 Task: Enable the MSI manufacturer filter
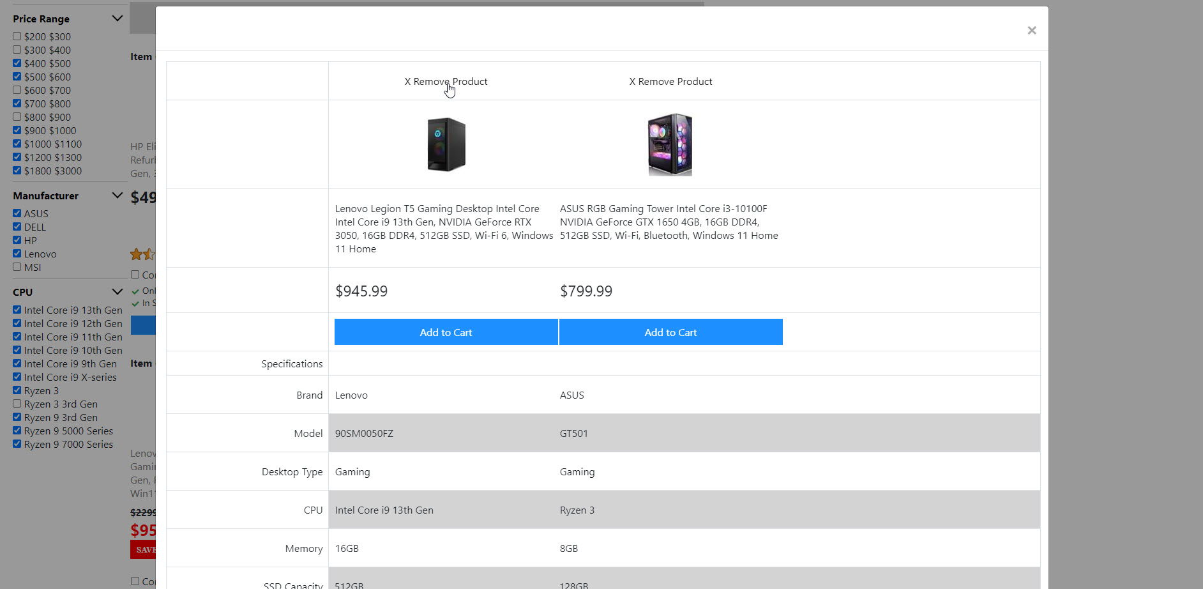pos(17,267)
